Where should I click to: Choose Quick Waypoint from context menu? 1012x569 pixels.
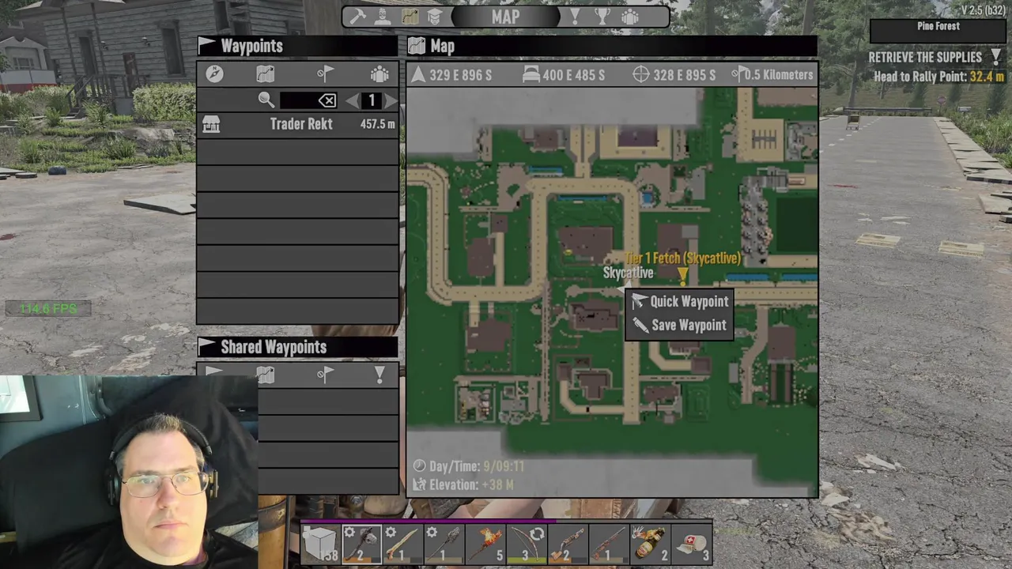point(680,301)
